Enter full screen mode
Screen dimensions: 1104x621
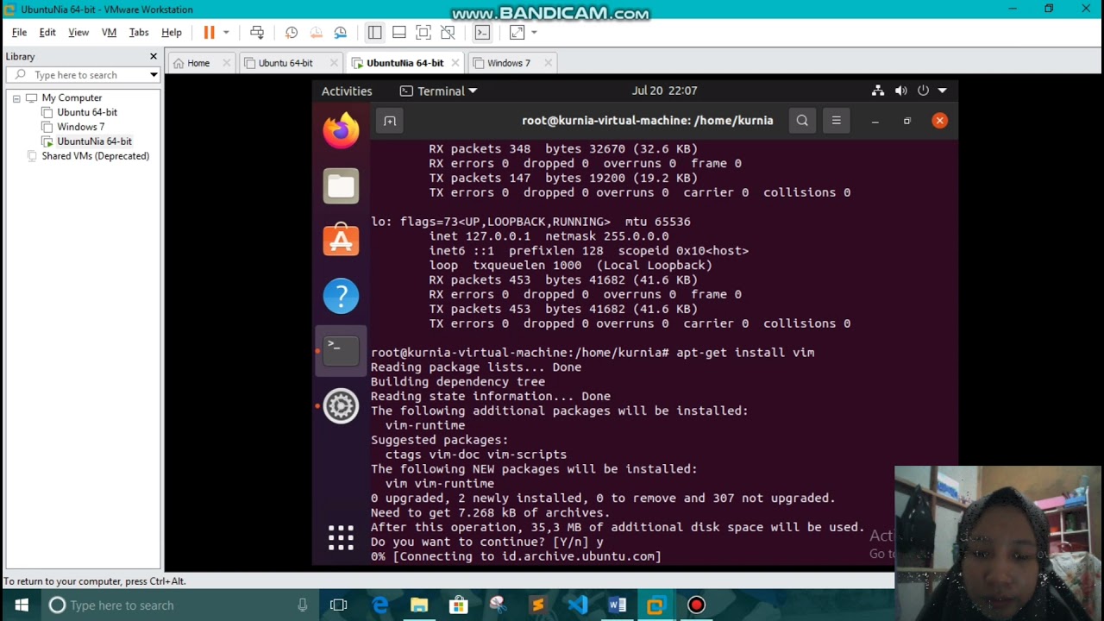click(423, 32)
